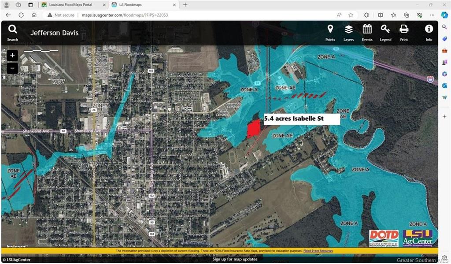Open the Events calendar icon
Screen dimensions: 451x264
click(367, 32)
